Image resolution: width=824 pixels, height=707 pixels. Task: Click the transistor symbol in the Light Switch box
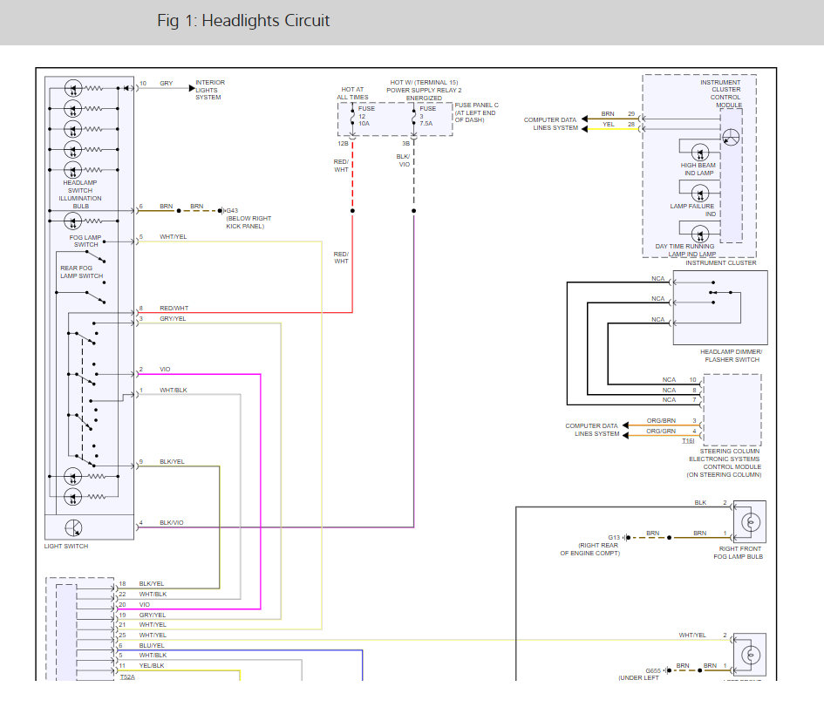(73, 528)
